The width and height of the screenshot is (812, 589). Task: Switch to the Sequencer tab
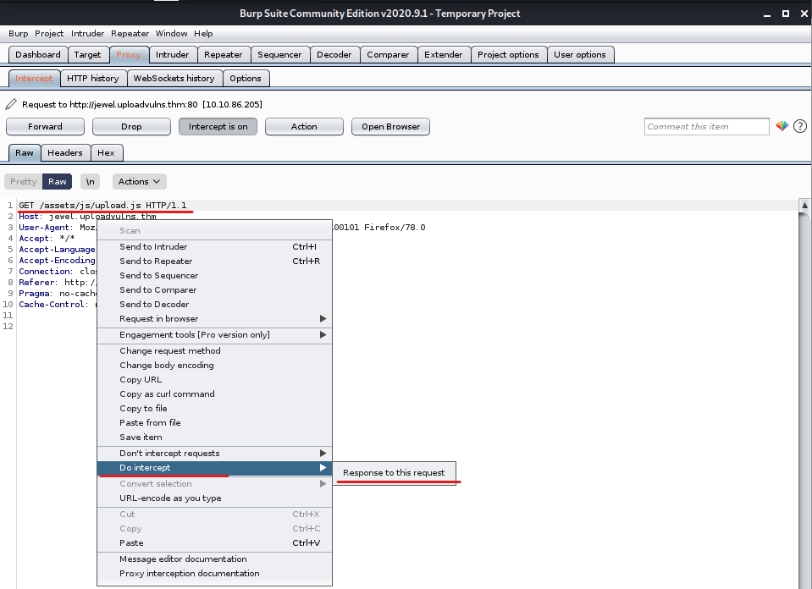coord(279,54)
